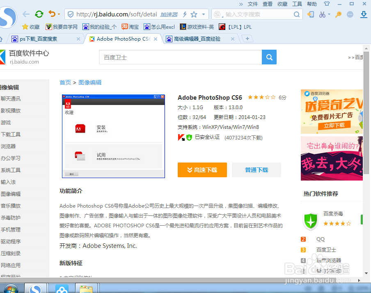Open the scissors tool dropdown arrow

click(x=329, y=14)
